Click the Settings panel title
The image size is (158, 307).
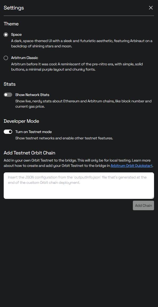(x=14, y=8)
